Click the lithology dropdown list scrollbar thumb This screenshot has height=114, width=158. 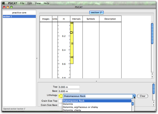pyautogui.click(x=133, y=104)
